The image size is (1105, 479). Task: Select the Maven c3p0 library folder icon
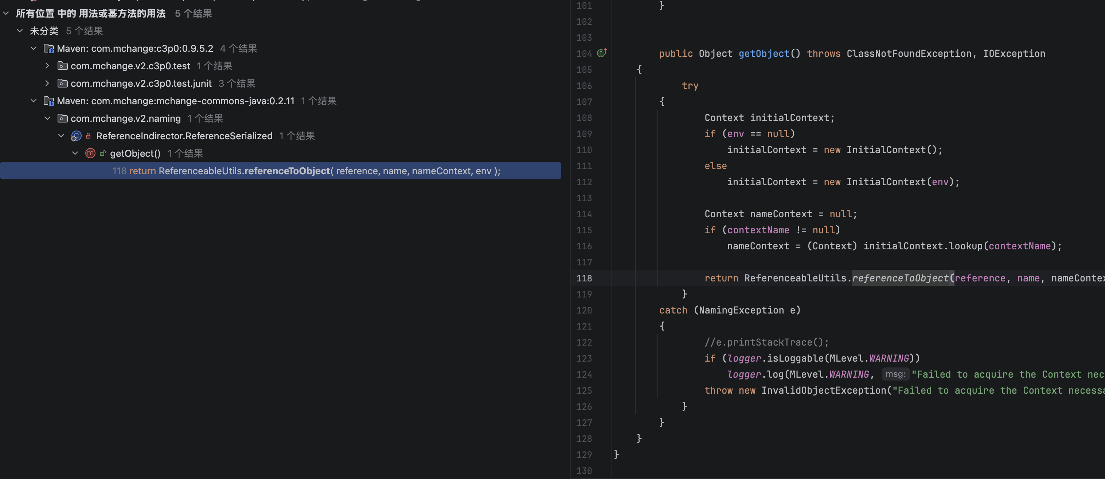tap(49, 48)
